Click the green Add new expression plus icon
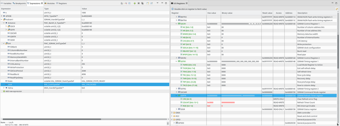This screenshot has width=340, height=126. 135,3
